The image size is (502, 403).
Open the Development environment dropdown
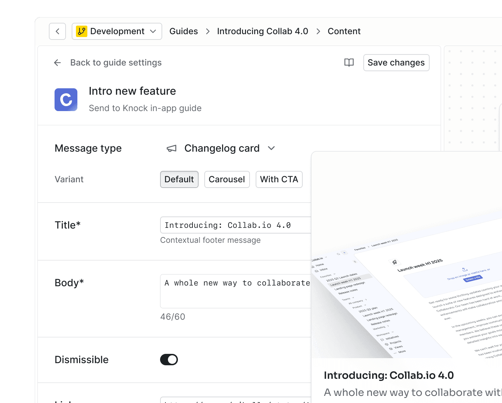coord(117,31)
